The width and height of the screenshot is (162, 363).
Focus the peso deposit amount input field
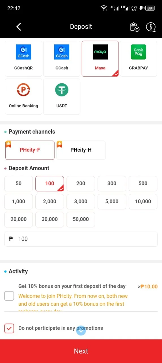pos(81,239)
